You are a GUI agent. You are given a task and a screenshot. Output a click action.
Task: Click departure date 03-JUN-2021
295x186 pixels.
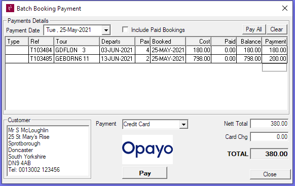(117, 50)
